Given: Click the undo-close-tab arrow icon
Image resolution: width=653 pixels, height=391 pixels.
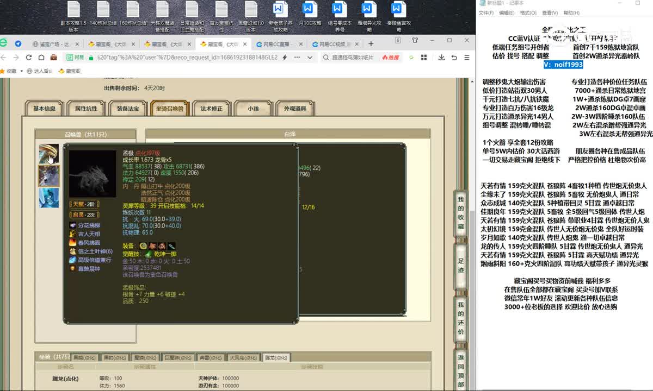Looking at the screenshot, I should (x=454, y=57).
